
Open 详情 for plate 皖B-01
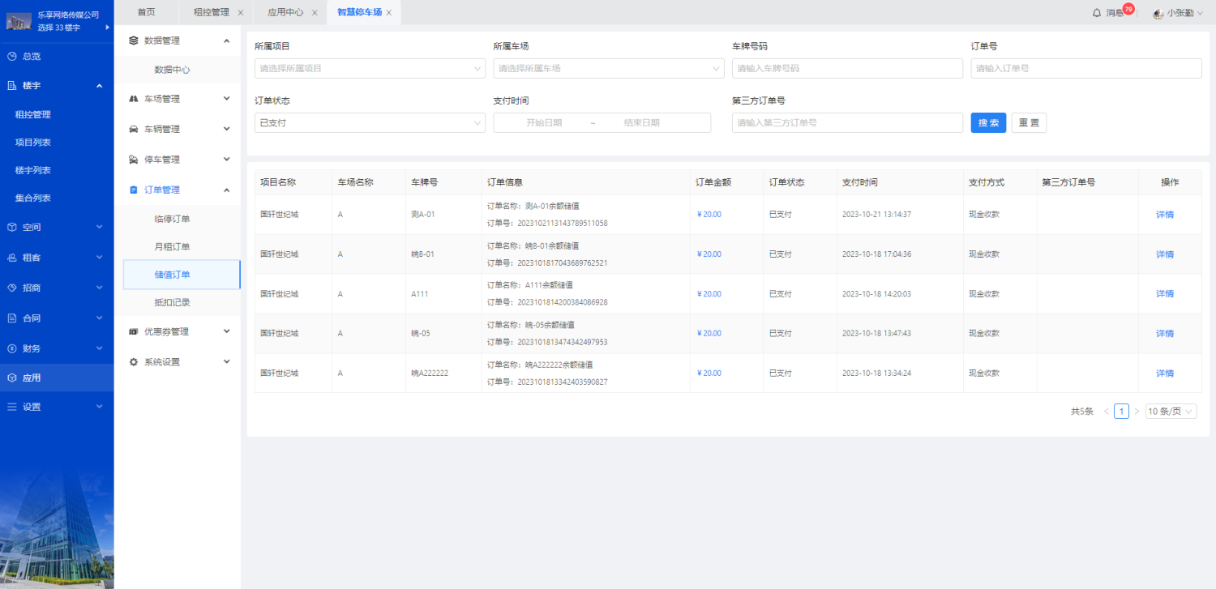tap(1165, 254)
